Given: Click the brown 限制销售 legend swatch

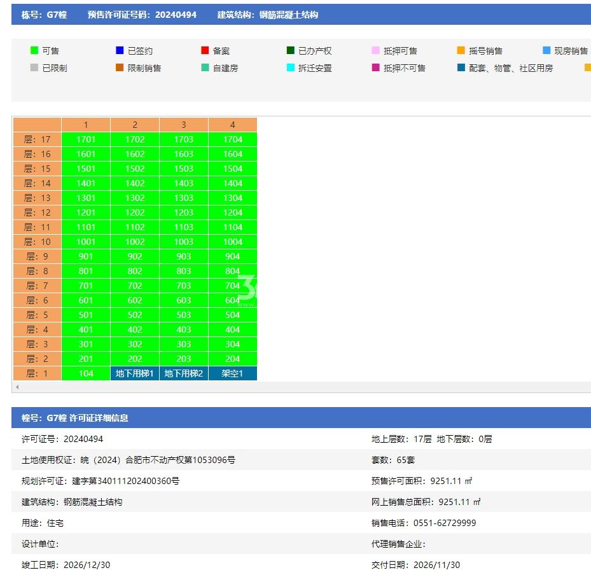Looking at the screenshot, I should 120,67.
